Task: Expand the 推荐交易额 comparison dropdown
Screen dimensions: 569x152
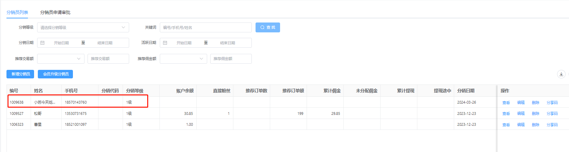Action: (61, 59)
